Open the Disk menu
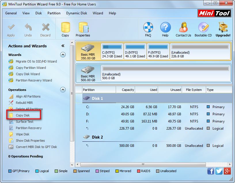The height and width of the screenshot is (183, 235). click(x=39, y=13)
